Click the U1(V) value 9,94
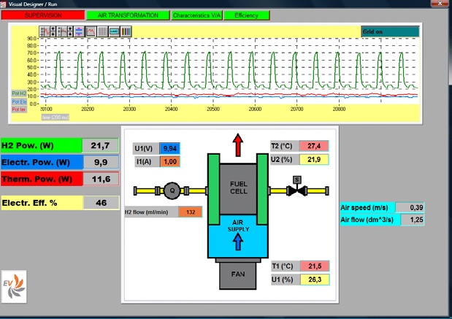Image resolution: width=452 pixels, height=319 pixels. click(x=170, y=148)
